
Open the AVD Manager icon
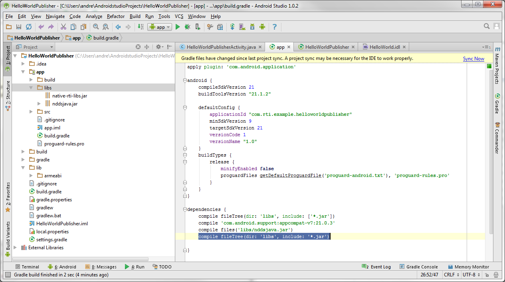tap(242, 27)
